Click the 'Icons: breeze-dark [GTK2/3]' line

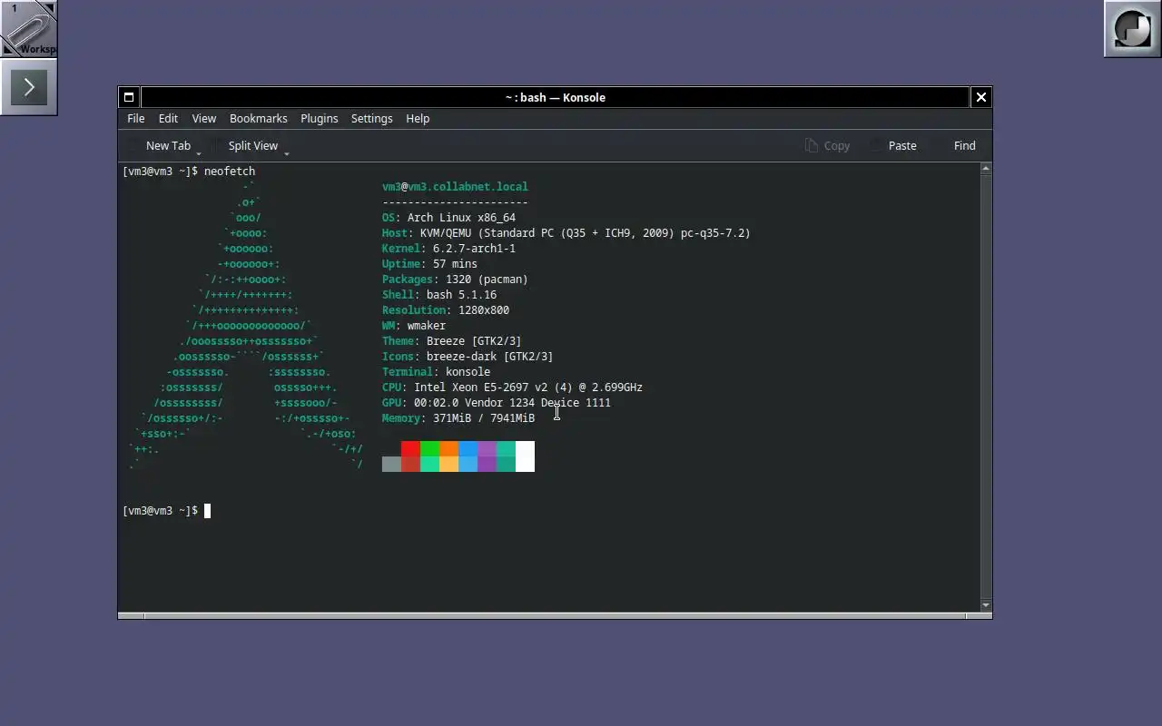coord(468,357)
